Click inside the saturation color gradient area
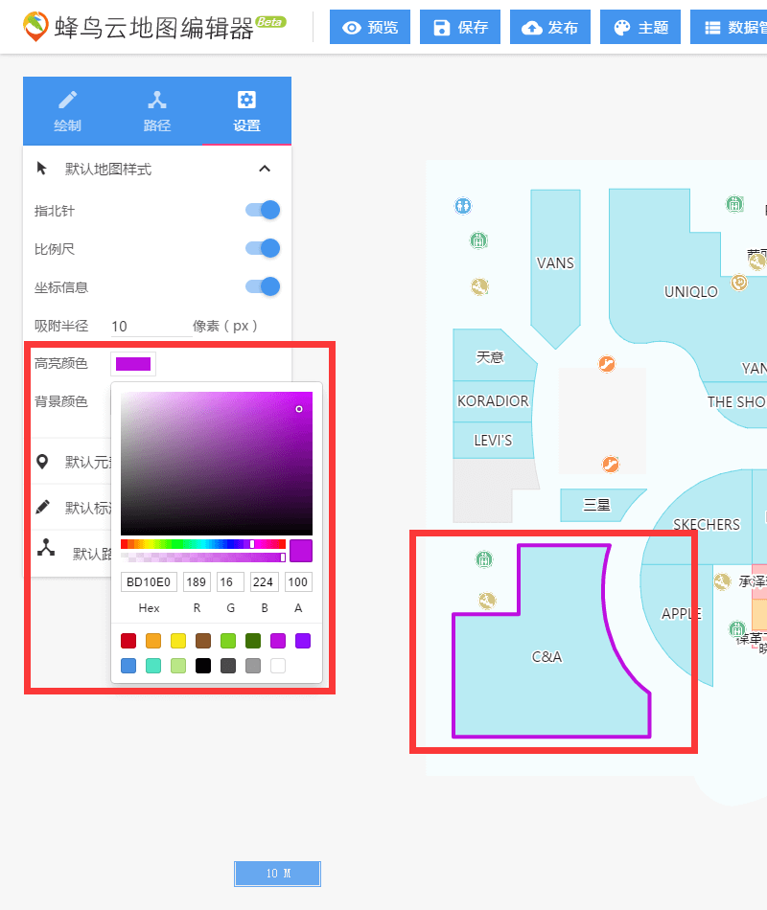 click(x=216, y=463)
